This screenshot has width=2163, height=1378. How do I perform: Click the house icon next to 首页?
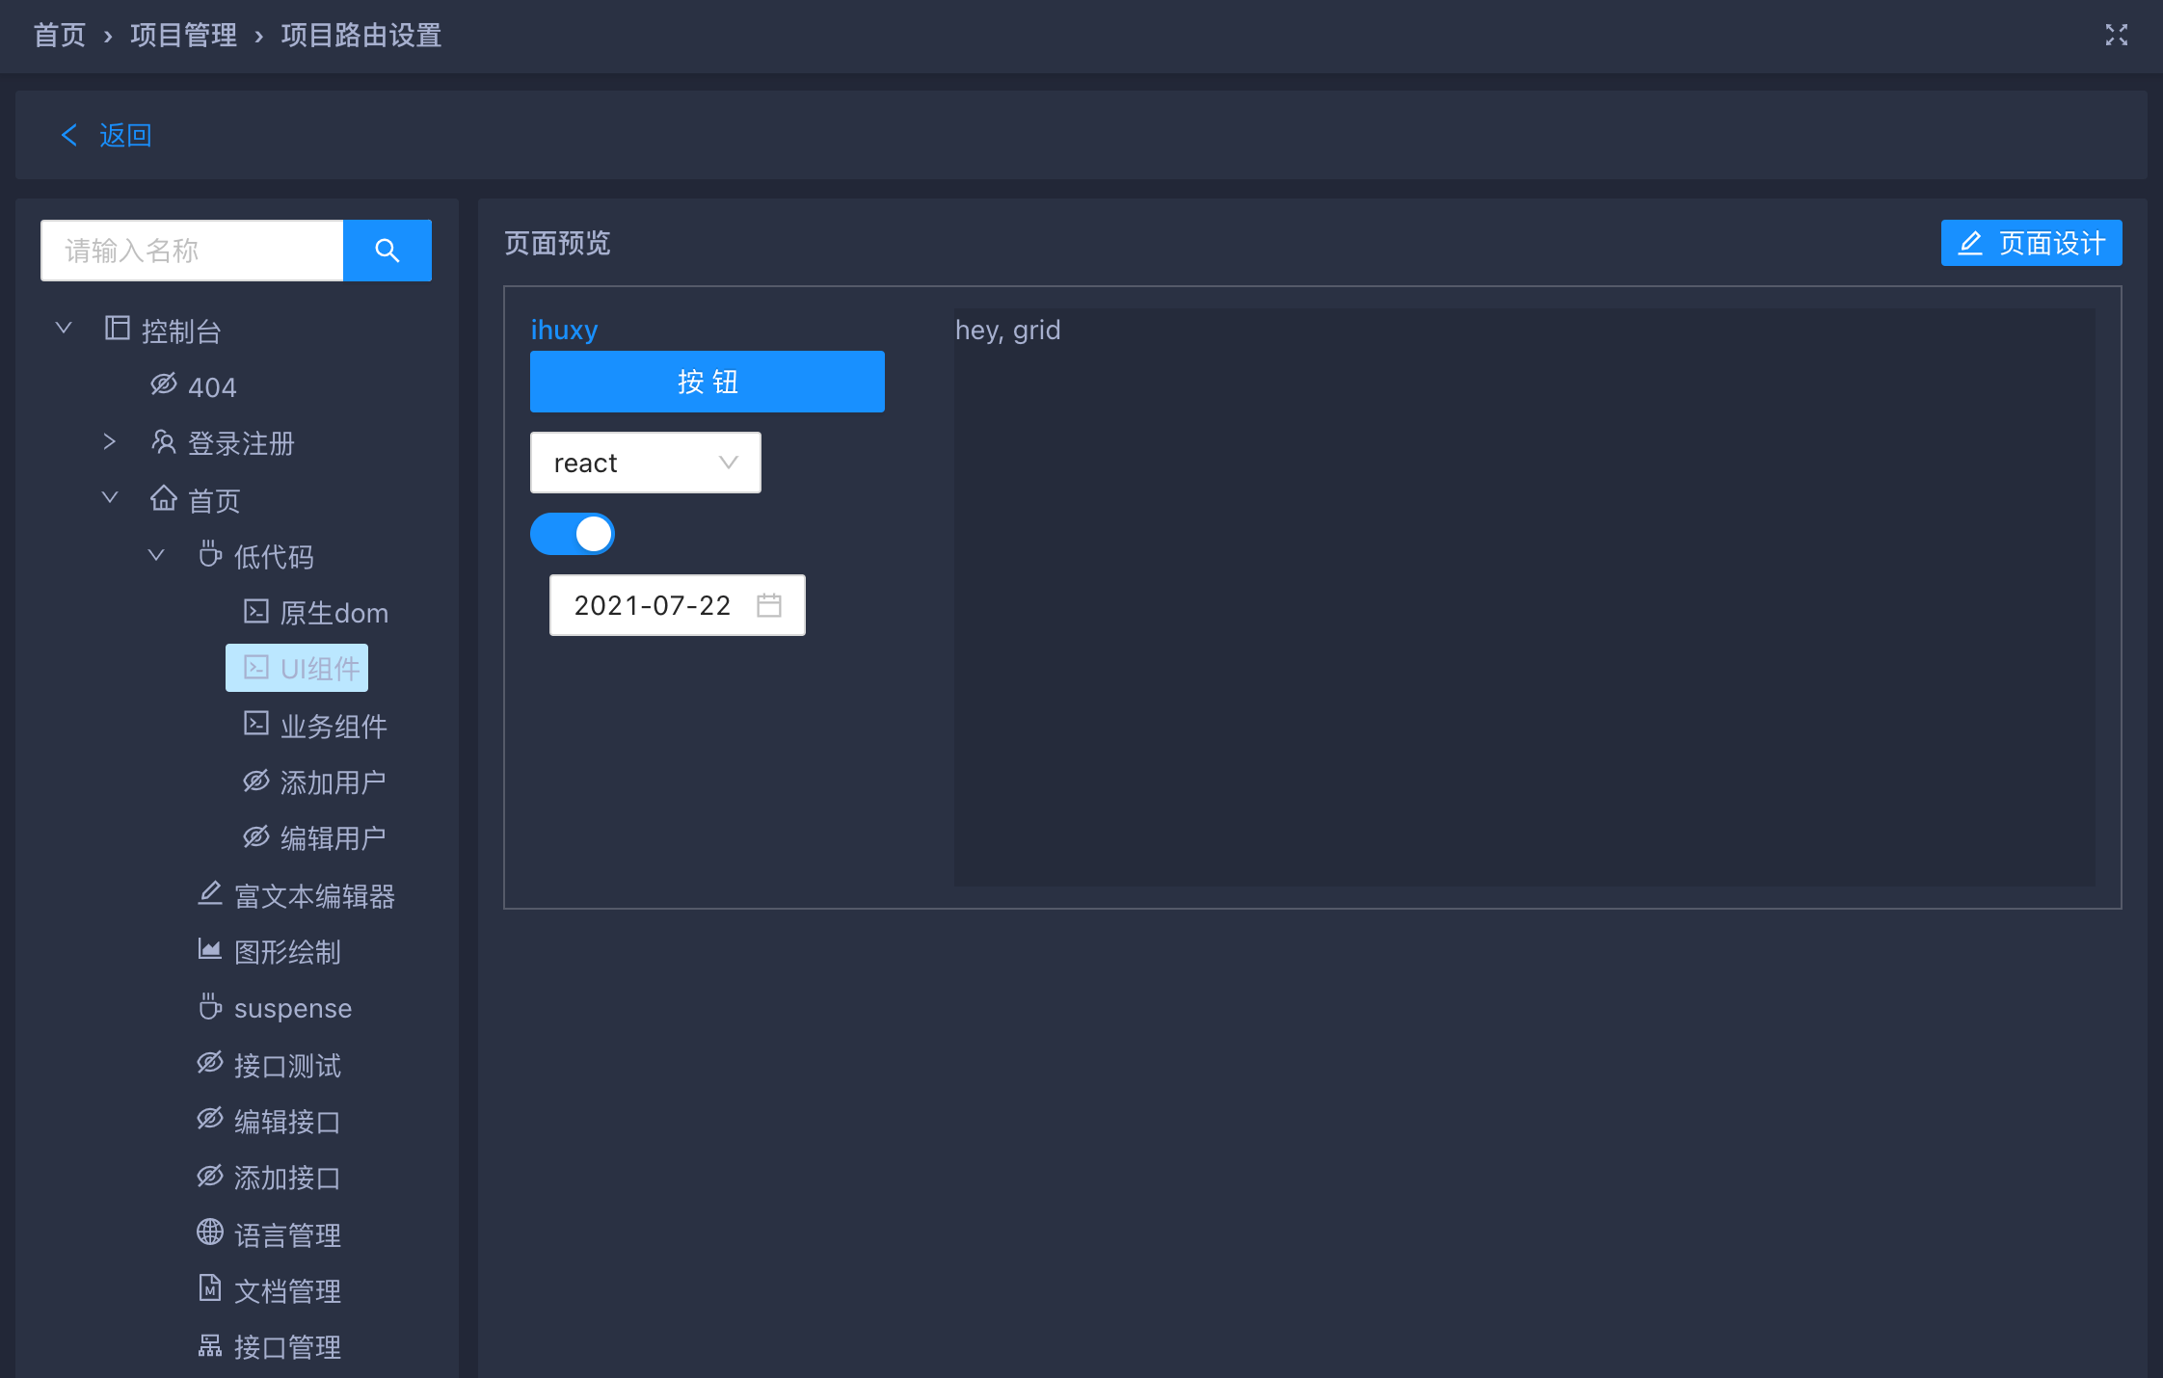coord(163,498)
